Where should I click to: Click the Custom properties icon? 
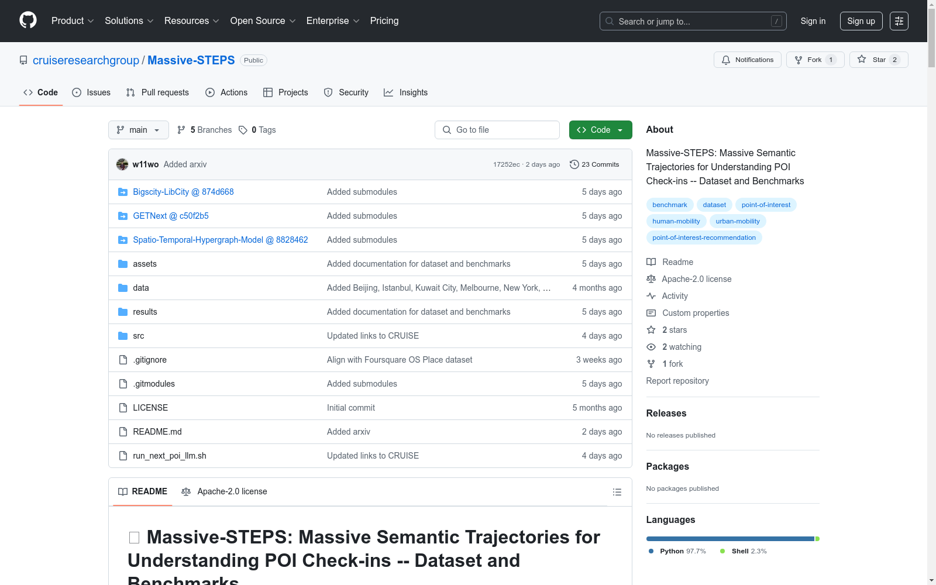pyautogui.click(x=651, y=313)
